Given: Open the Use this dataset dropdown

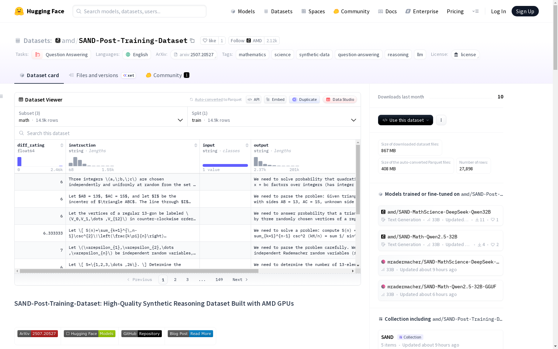Looking at the screenshot, I should (406, 120).
